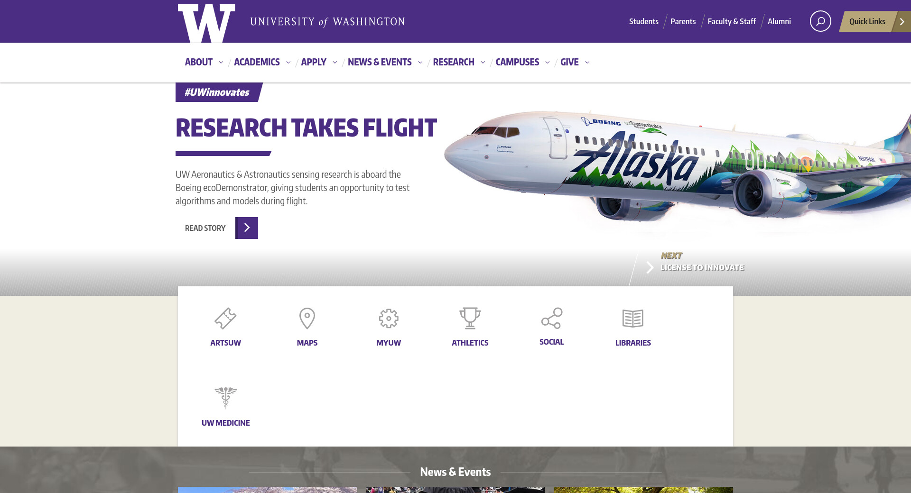Expand the About menu chevron

pyautogui.click(x=221, y=62)
